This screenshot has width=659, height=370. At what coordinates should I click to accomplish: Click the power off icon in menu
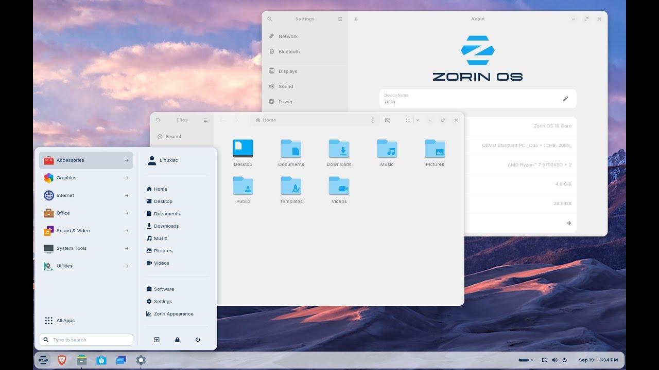pos(198,340)
